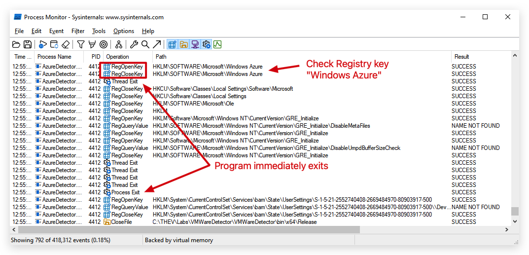Open the Options menu
The image size is (529, 255).
click(124, 31)
